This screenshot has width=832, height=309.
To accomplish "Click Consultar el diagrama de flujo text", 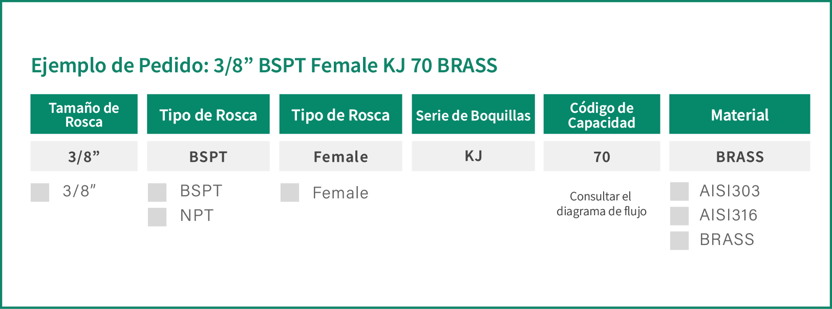I will [602, 204].
